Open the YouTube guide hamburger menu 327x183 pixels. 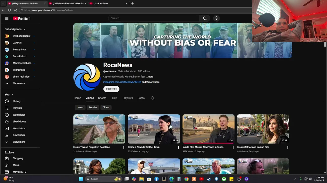click(x=7, y=18)
